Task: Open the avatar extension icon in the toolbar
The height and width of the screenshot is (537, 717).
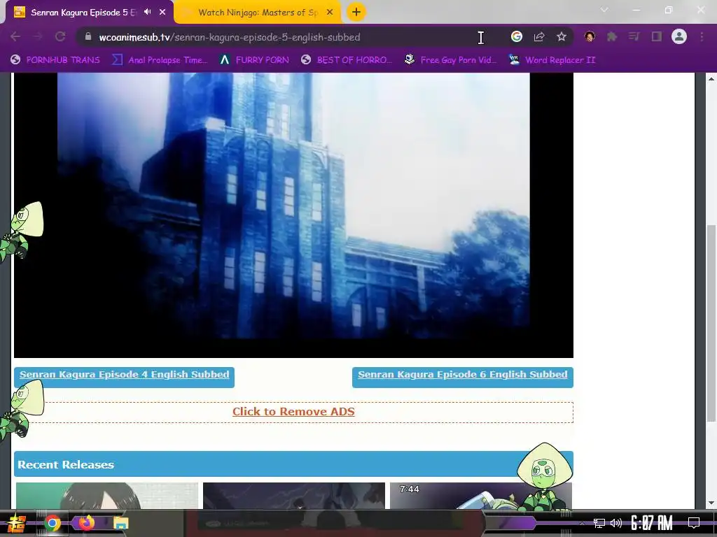Action: 590,36
